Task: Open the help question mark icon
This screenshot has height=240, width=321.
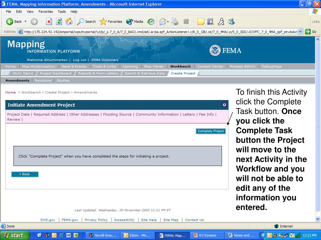Action: coord(224,105)
